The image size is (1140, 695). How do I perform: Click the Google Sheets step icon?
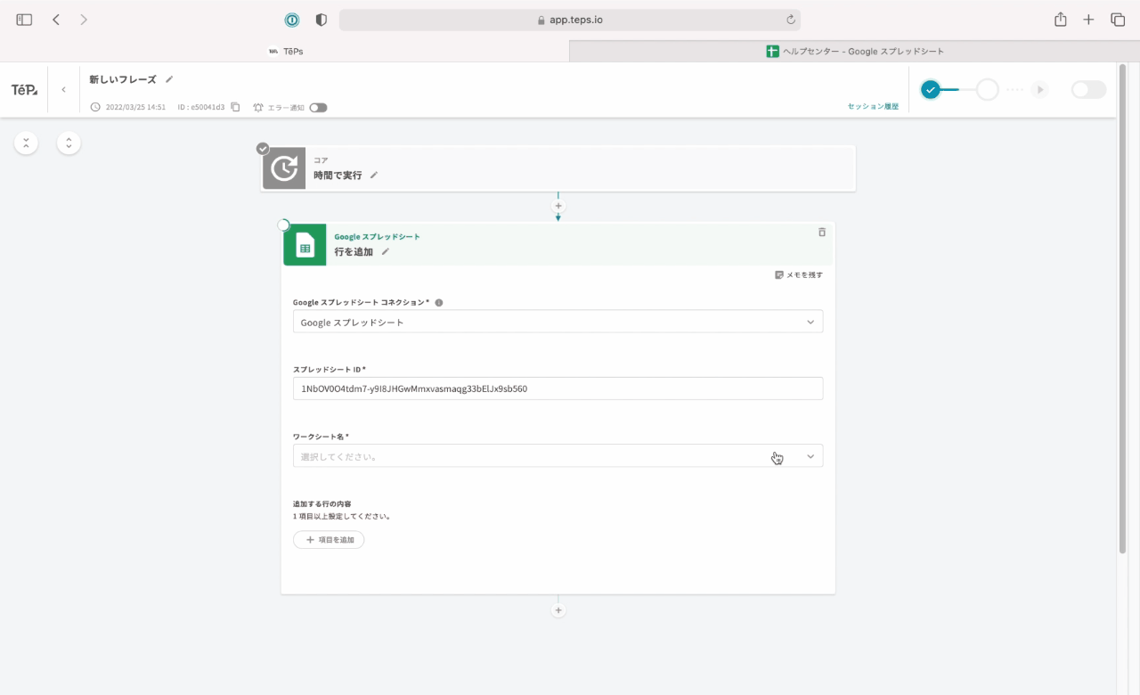pos(305,245)
